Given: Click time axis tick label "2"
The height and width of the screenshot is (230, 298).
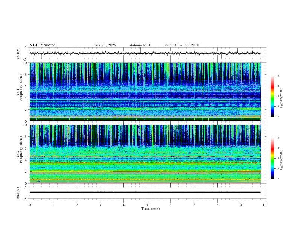Looking at the screenshot, I should click(x=77, y=205).
